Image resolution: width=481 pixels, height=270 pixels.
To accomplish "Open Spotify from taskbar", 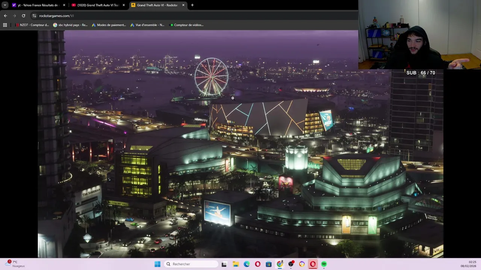I will click(x=324, y=264).
